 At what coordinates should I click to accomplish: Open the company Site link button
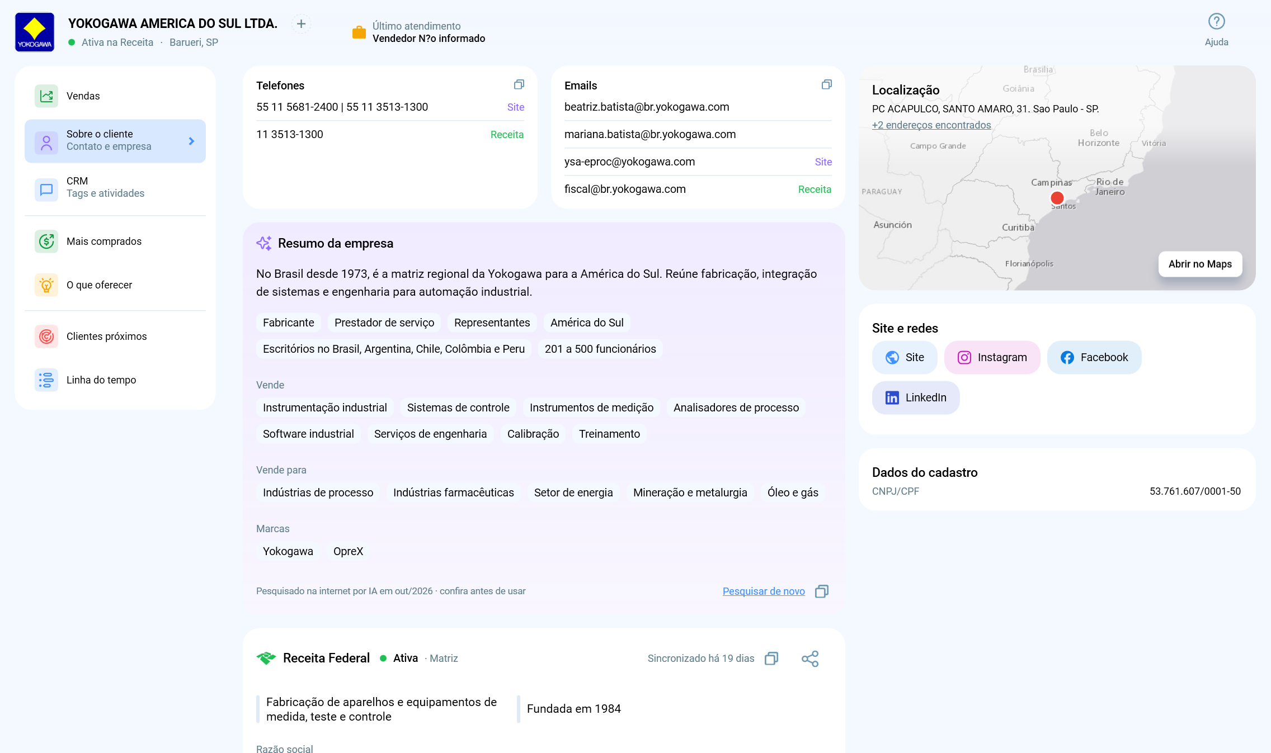click(x=905, y=358)
